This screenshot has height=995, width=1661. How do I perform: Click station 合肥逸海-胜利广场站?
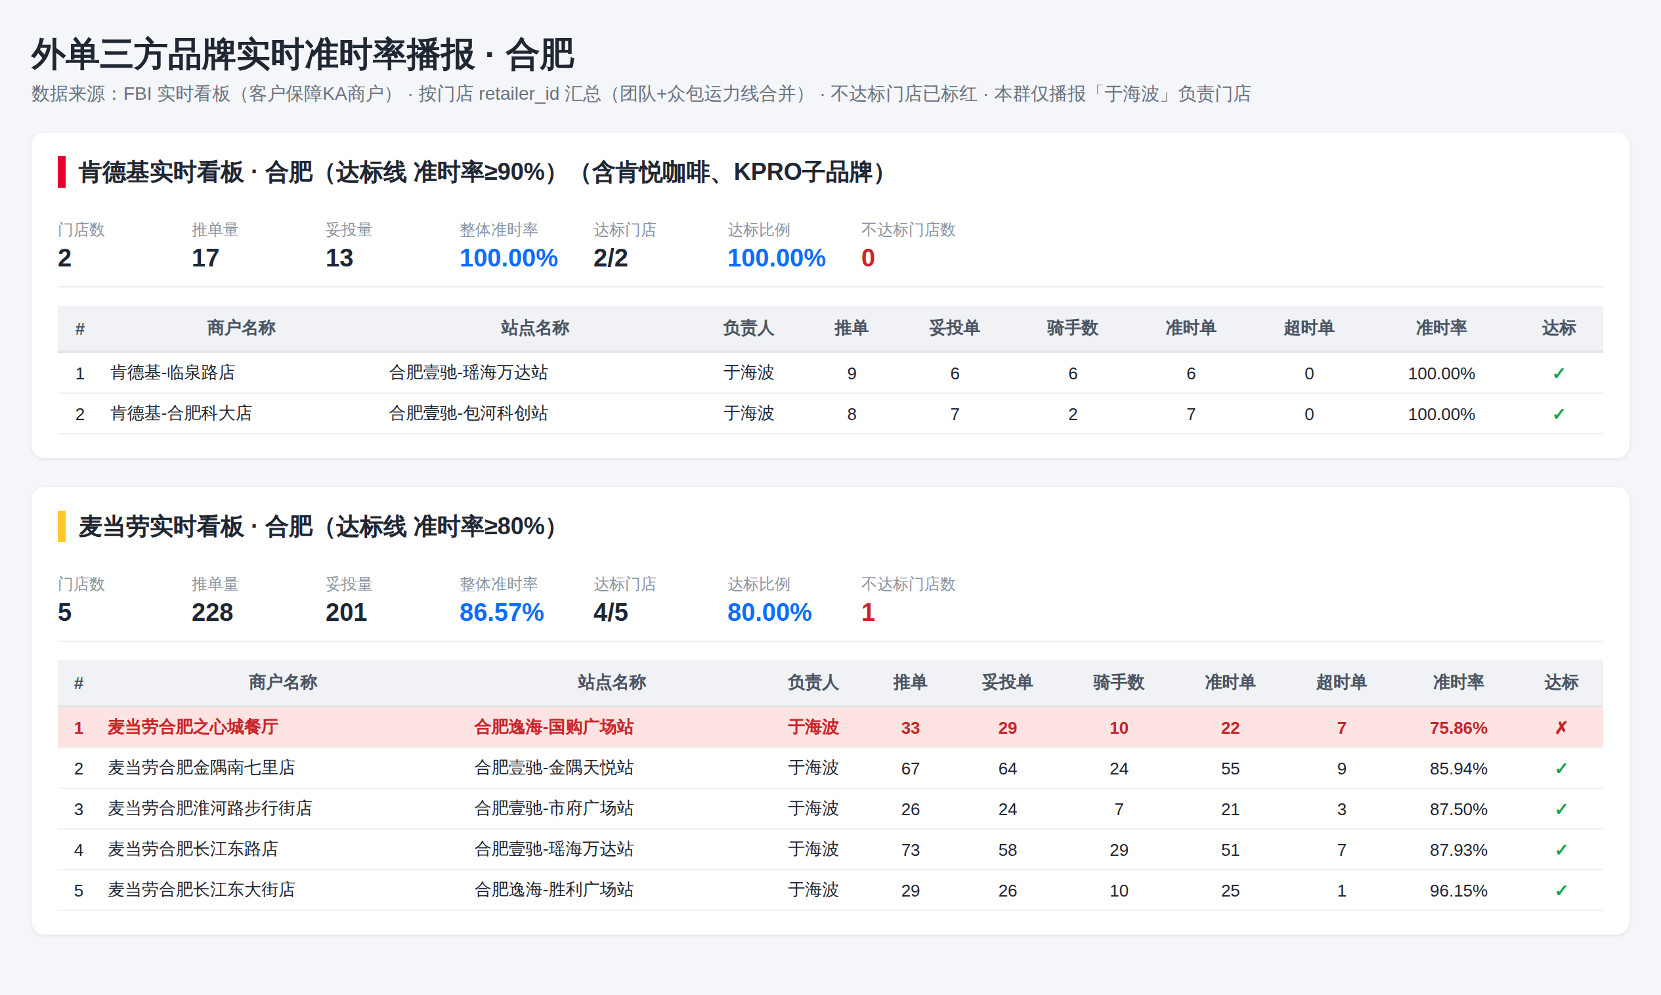[x=554, y=890]
